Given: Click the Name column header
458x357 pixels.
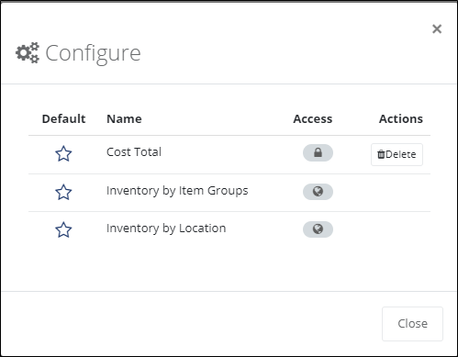Looking at the screenshot, I should point(124,118).
